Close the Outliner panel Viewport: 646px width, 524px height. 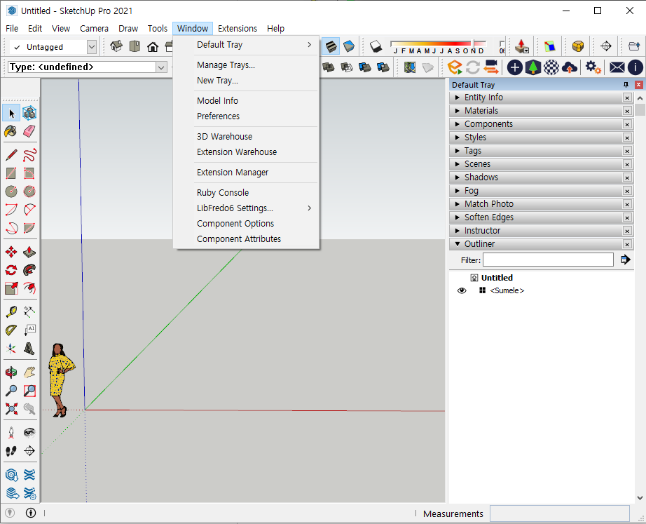(627, 244)
